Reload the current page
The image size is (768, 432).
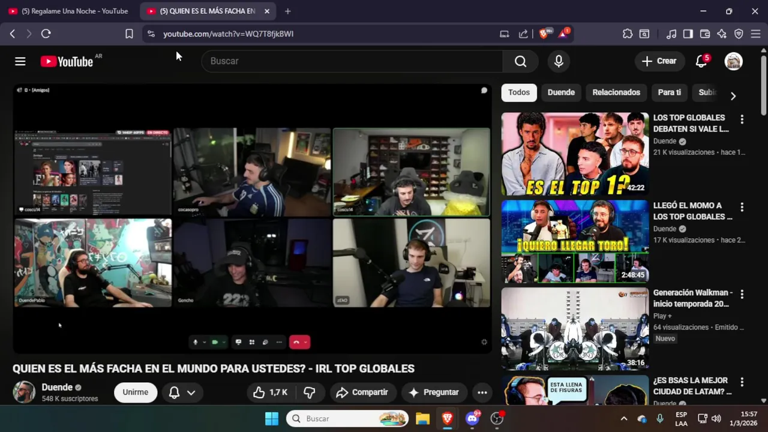coord(46,34)
